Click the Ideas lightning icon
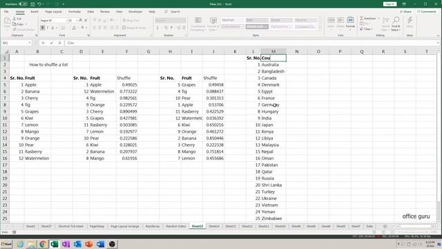The image size is (442, 249). [410, 20]
